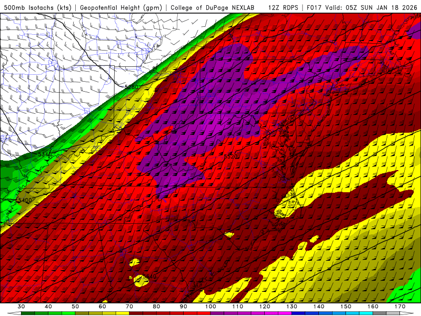Click the 5520 height contour label
Viewport: 421px width, 316px height.
[230, 156]
